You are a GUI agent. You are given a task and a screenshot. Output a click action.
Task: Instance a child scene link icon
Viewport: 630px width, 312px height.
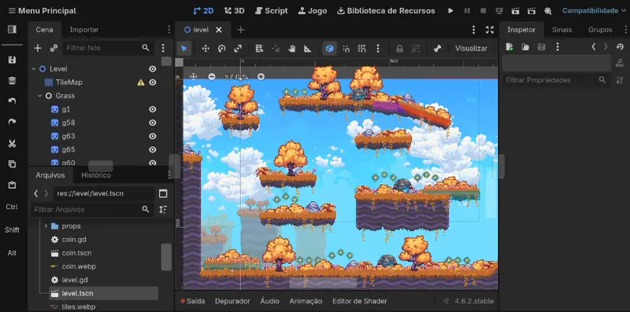[x=54, y=48]
